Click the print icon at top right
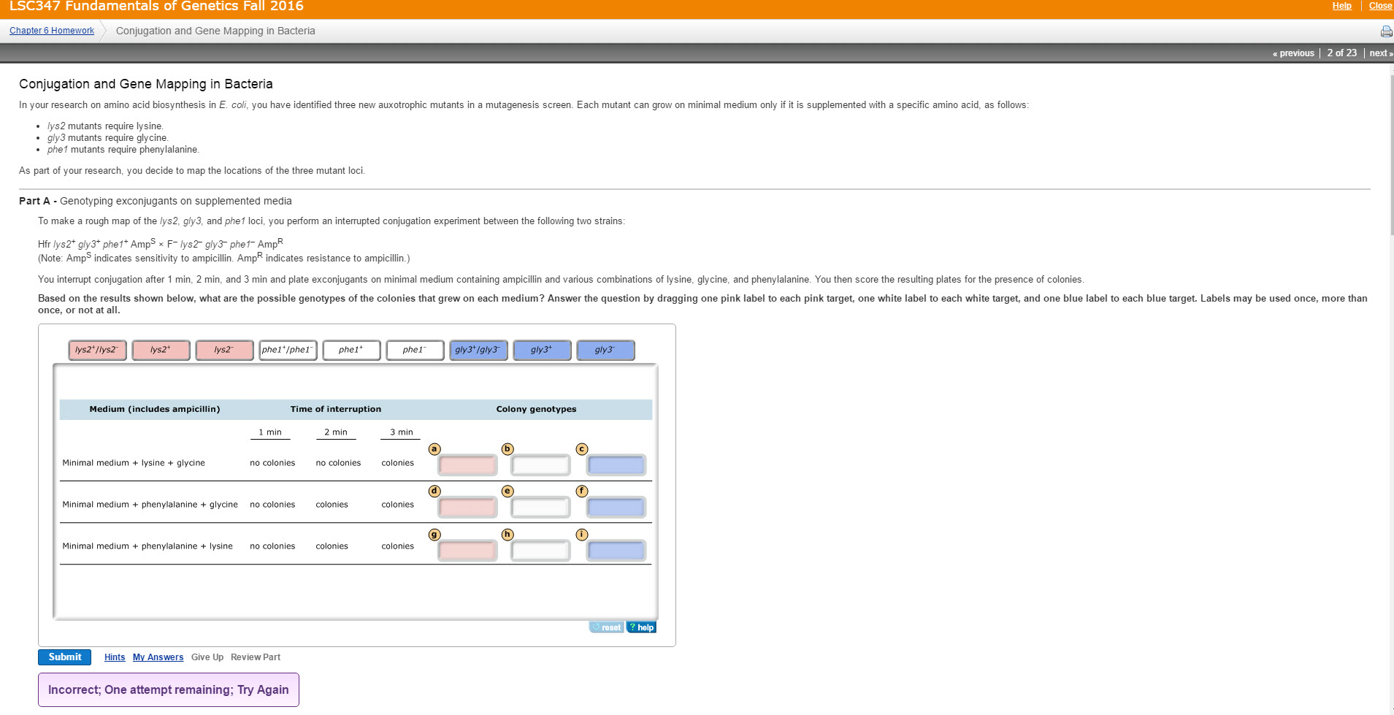Viewport: 1394px width, 715px height. [x=1385, y=31]
